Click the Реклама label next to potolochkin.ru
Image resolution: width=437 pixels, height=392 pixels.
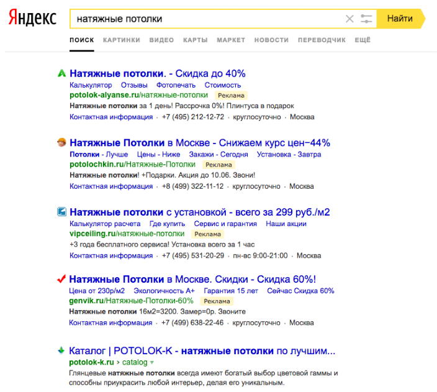point(218,165)
